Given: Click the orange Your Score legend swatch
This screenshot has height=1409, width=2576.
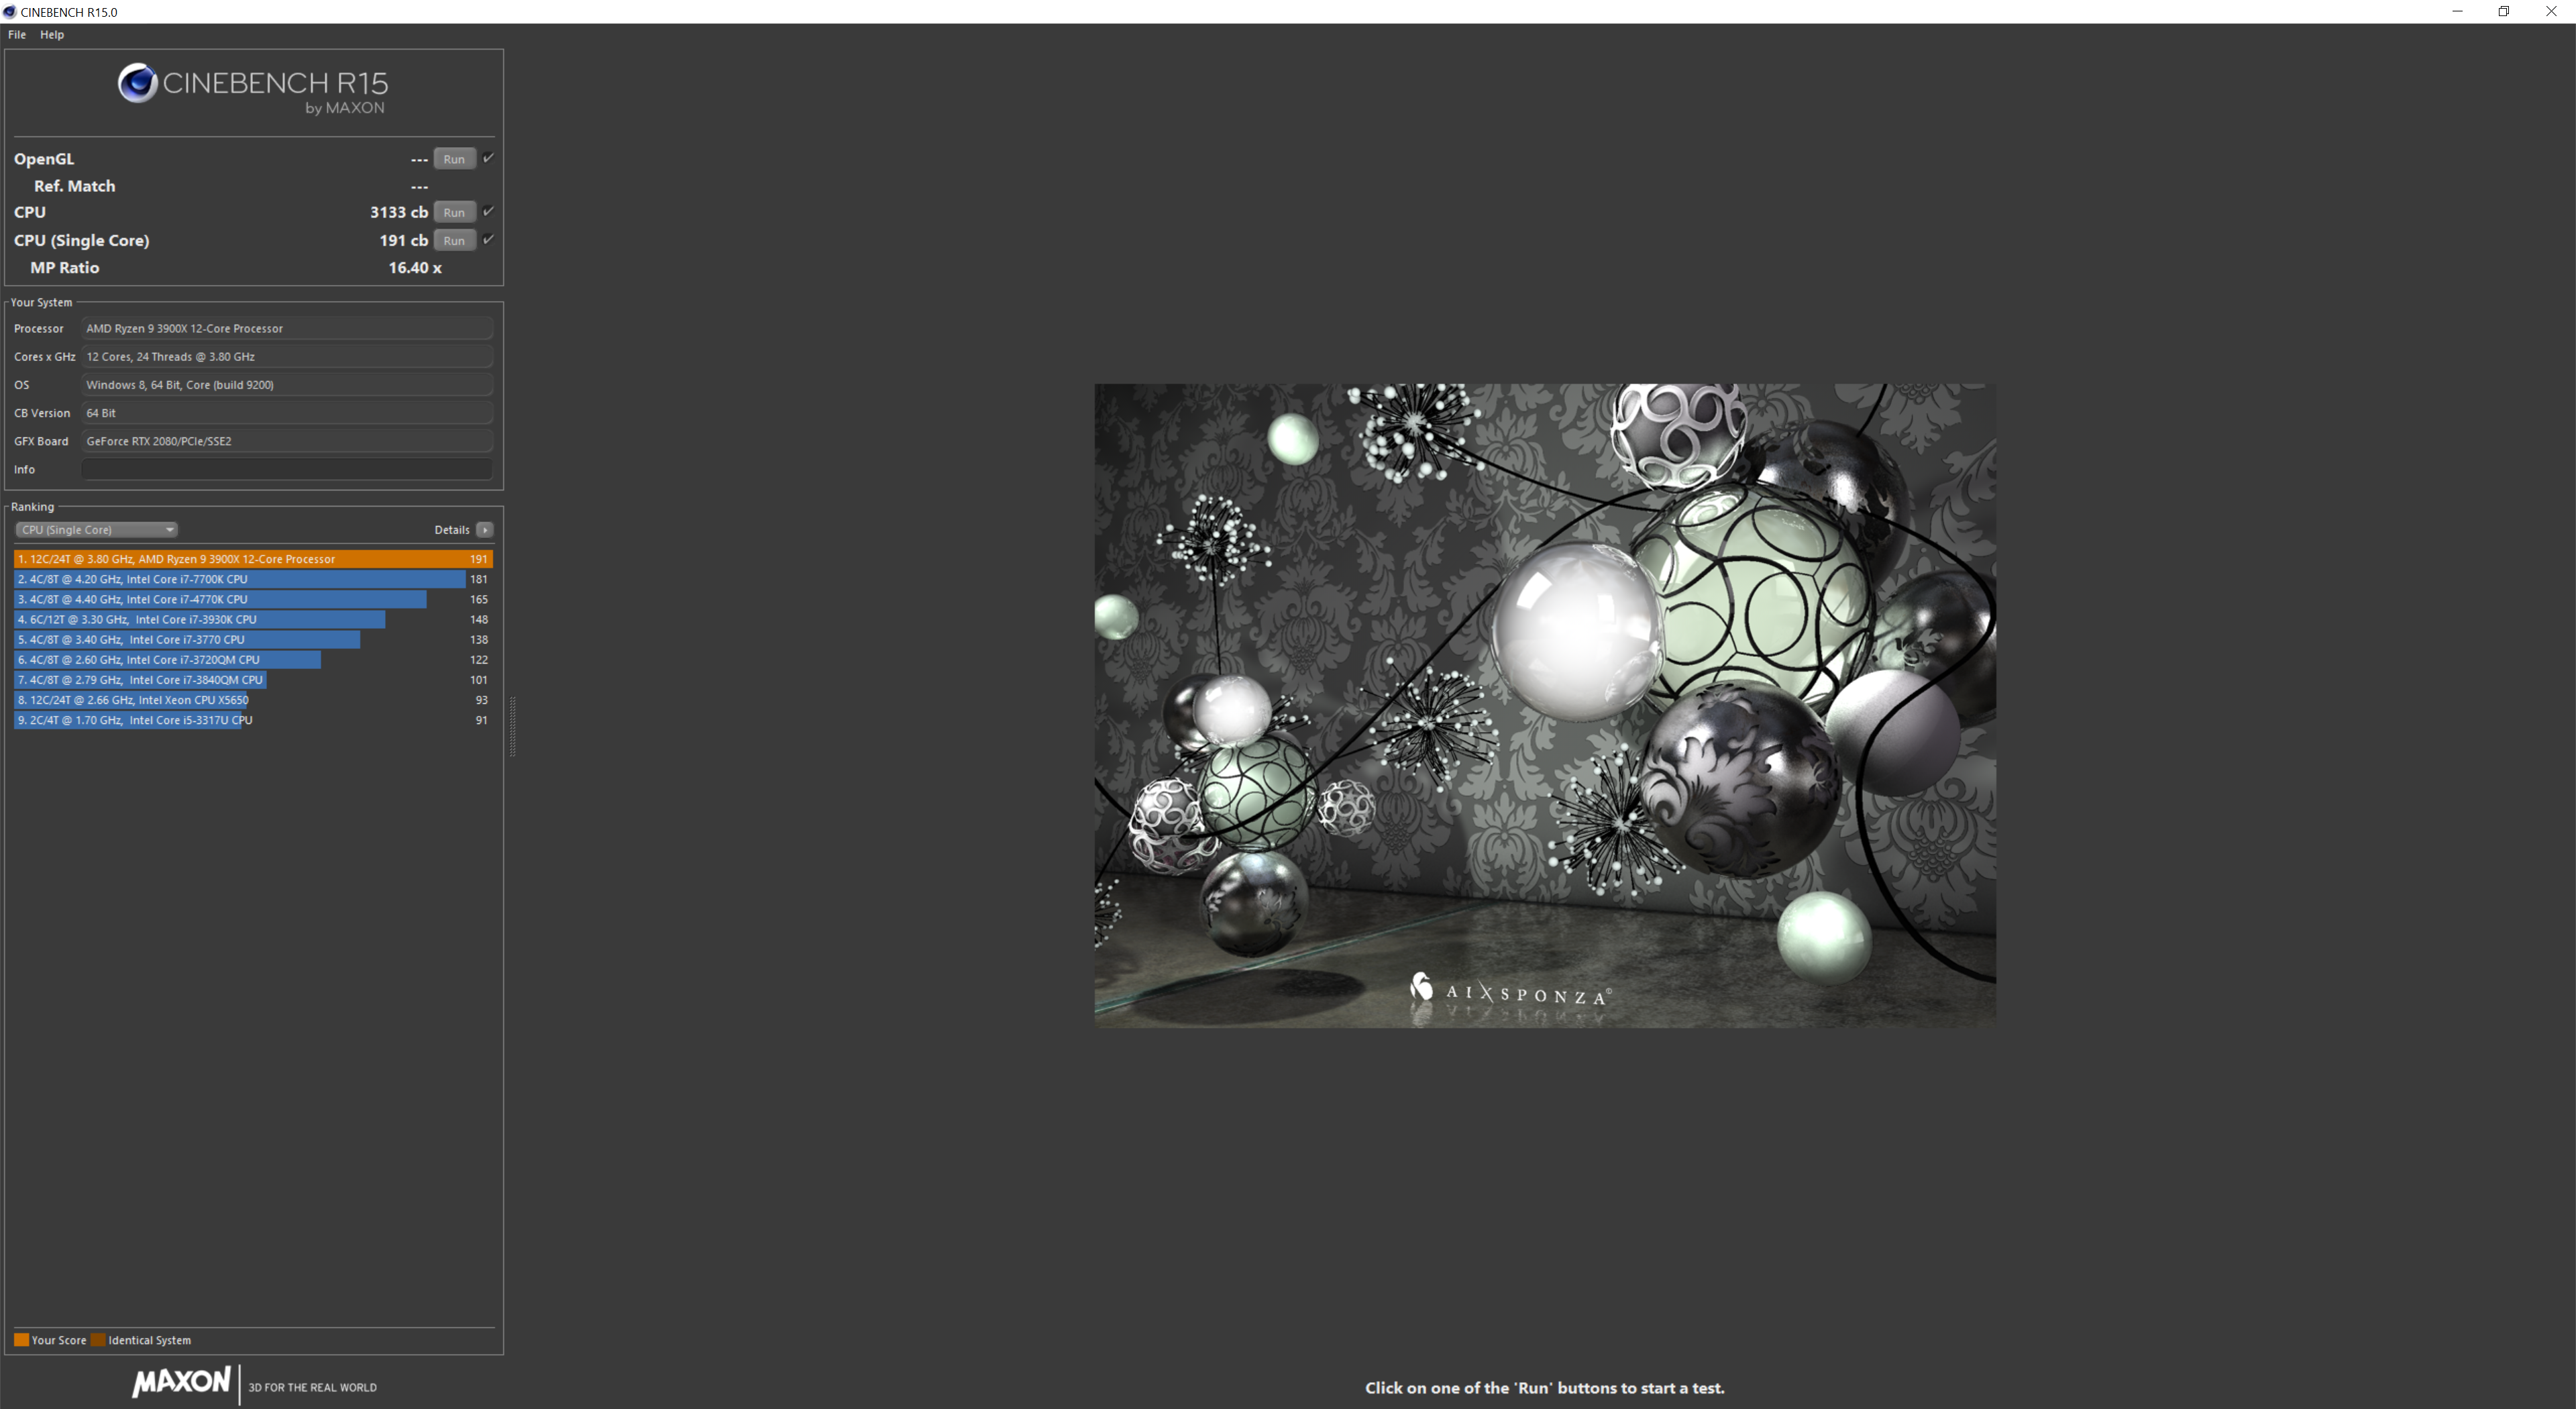Looking at the screenshot, I should coord(21,1340).
